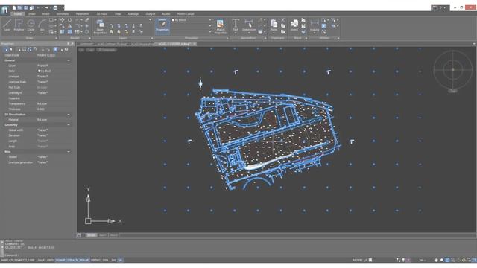This screenshot has height=268, width=477.
Task: Click the Top label under view compass
Action: point(452,91)
